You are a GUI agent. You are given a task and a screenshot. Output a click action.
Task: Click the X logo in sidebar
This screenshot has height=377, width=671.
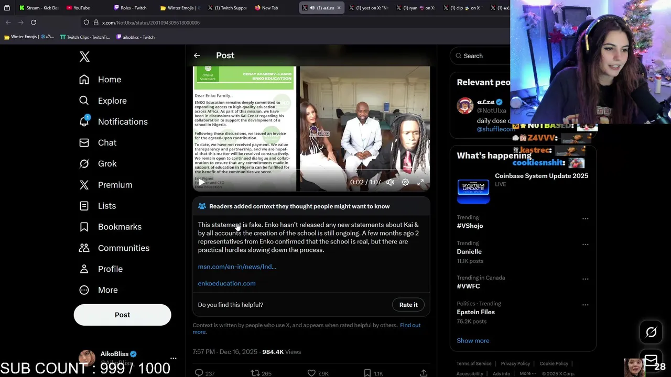(x=84, y=57)
